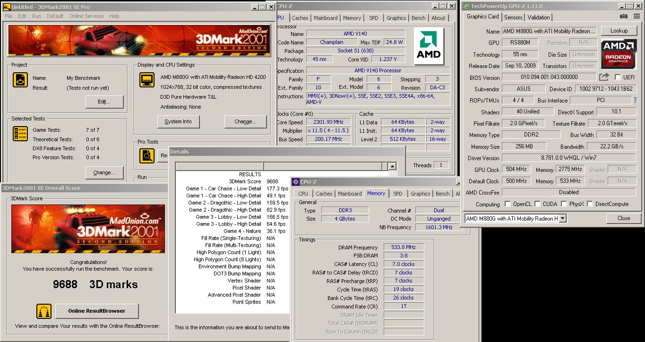Click the GPU-Z title bar app icon
Screen dimensions: 645x342
point(466,6)
